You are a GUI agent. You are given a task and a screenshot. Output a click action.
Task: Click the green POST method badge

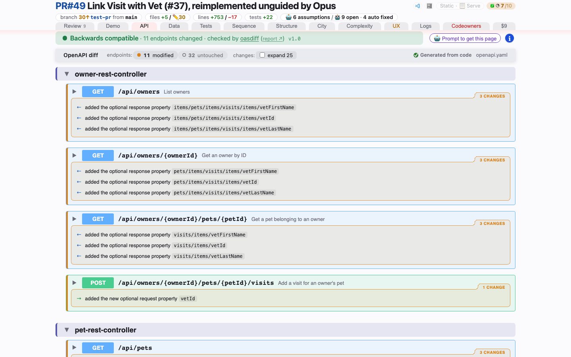click(x=98, y=283)
